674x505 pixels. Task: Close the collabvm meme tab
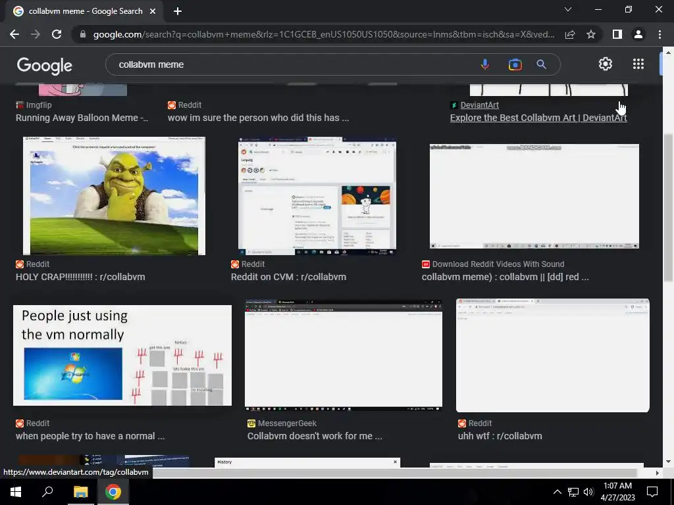153,11
